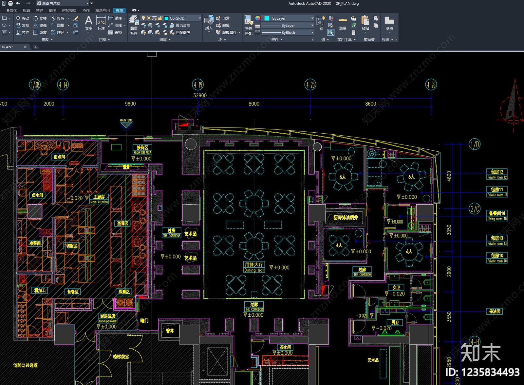Select the Array (阵列) tool
The height and width of the screenshot is (385, 524).
[58, 33]
